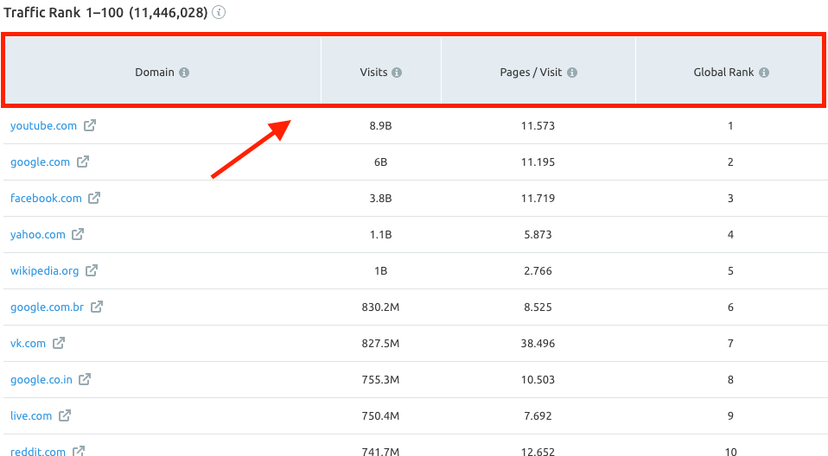Open the wikipedia.org domain link
This screenshot has width=828, height=456.
(44, 271)
